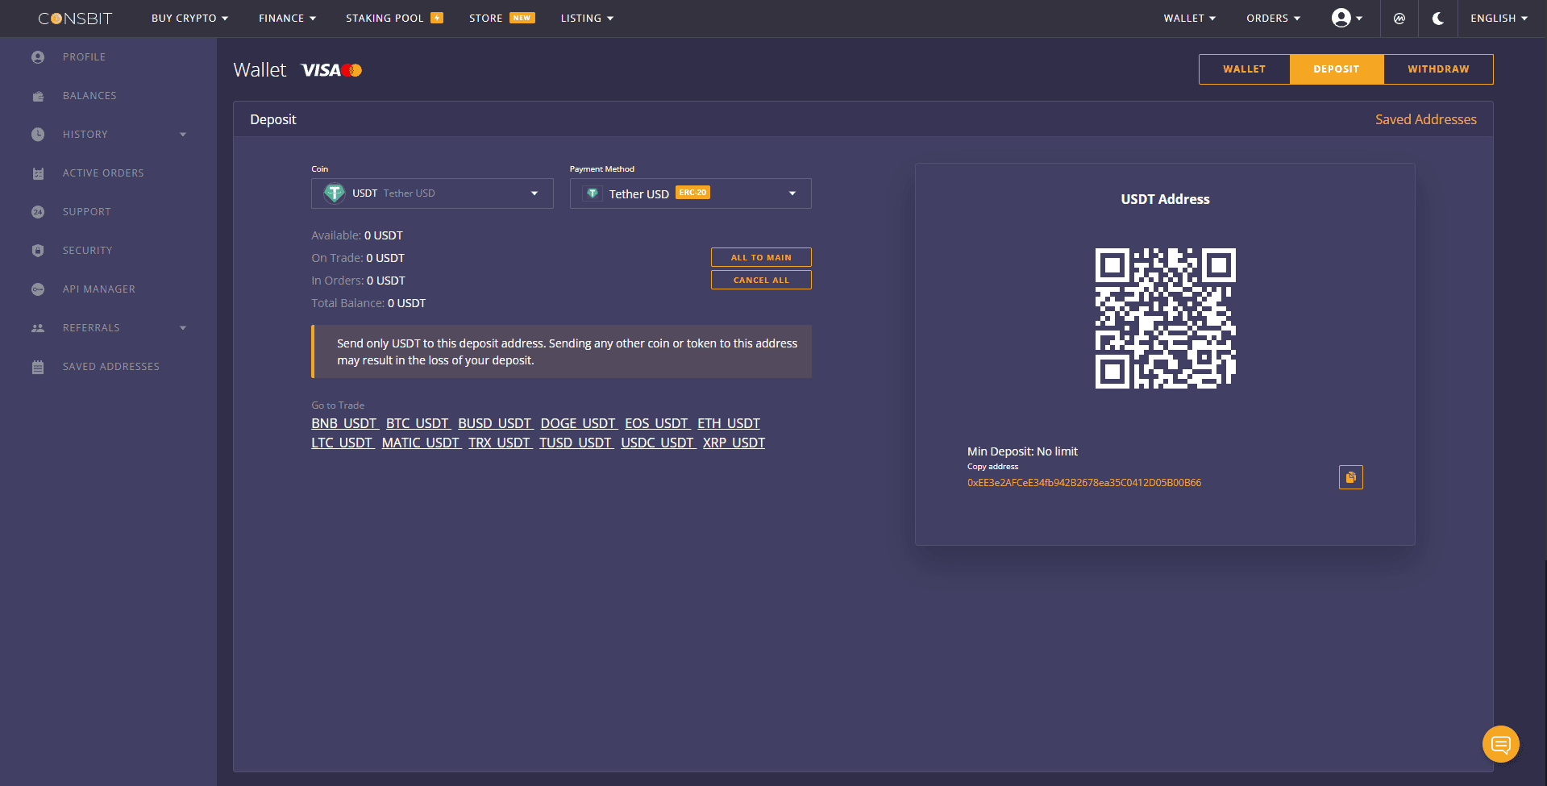The width and height of the screenshot is (1547, 786).
Task: Click the History clock icon
Action: tap(38, 135)
